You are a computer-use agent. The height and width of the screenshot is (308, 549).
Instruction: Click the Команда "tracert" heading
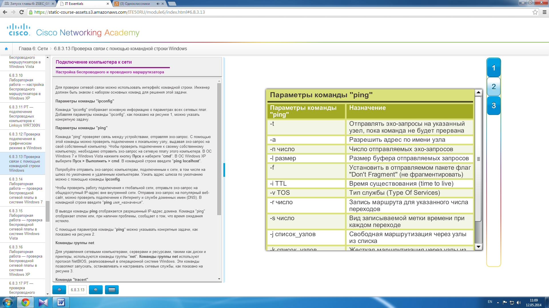click(72, 279)
